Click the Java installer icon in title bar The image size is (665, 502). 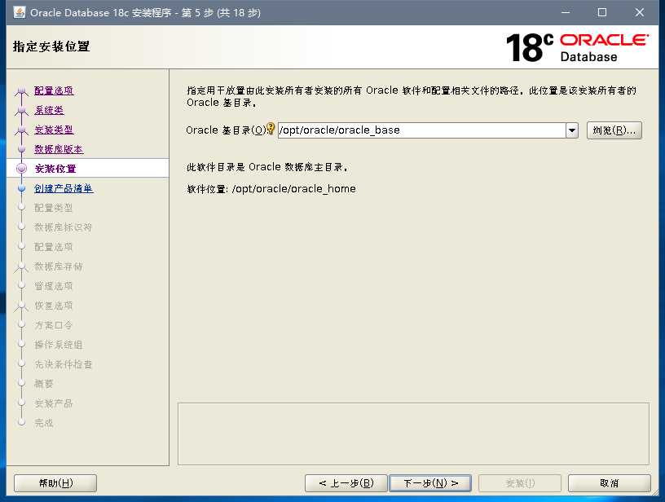click(19, 12)
